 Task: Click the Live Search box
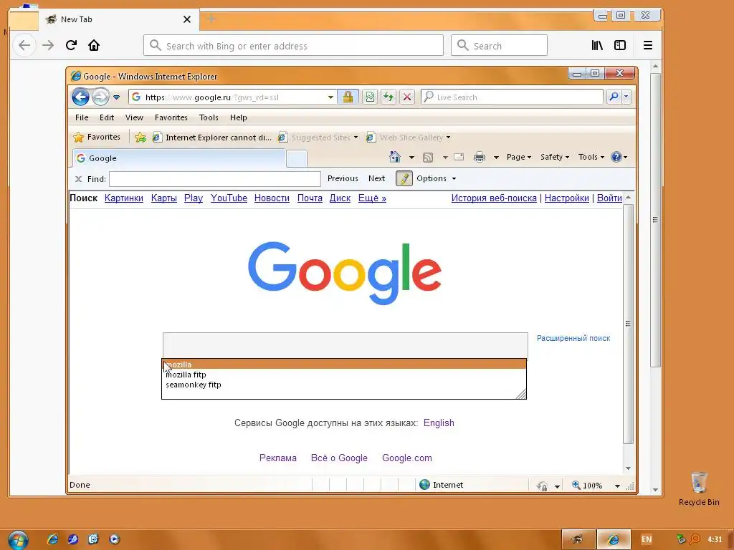click(x=512, y=97)
